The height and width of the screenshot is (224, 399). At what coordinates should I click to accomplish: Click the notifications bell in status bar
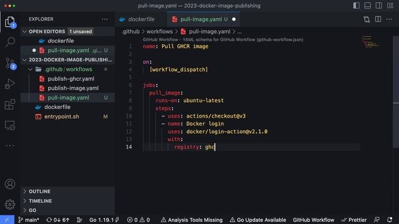pos(390,220)
